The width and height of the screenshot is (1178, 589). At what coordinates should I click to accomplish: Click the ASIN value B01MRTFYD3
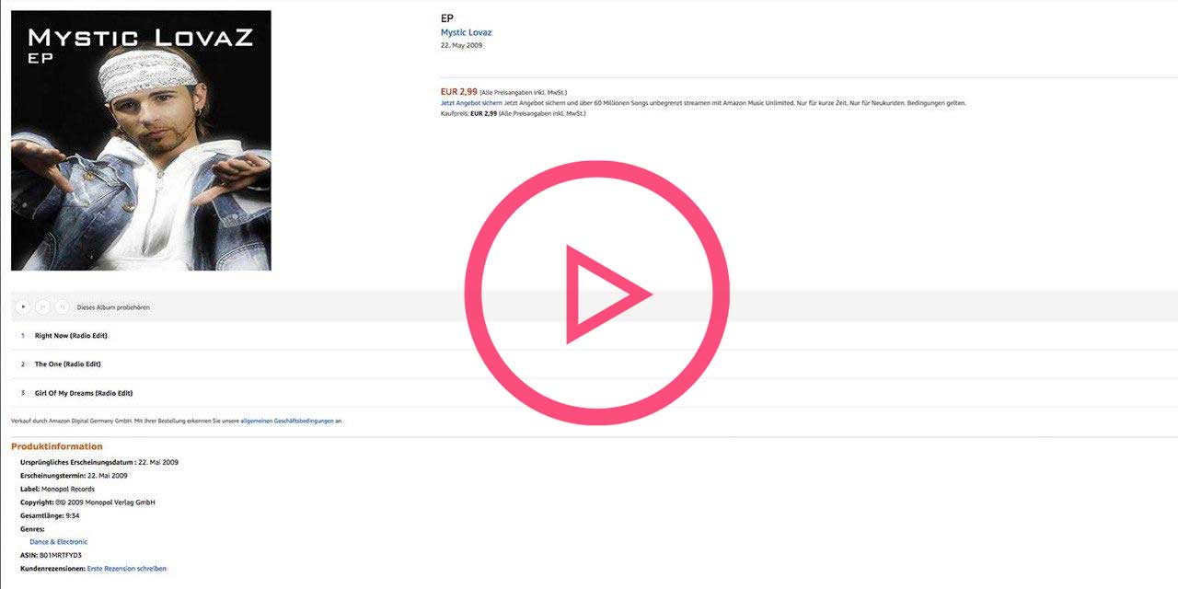[62, 555]
